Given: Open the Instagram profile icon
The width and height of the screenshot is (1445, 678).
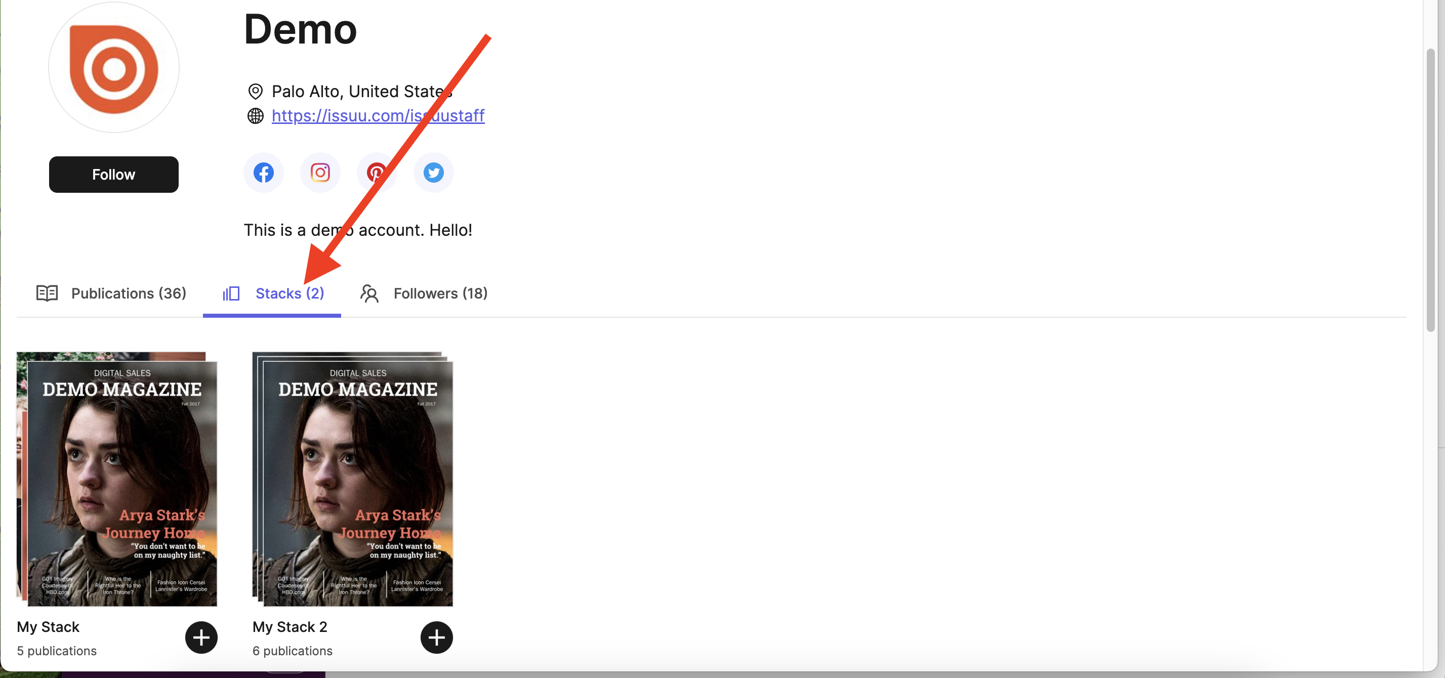Looking at the screenshot, I should coord(320,173).
